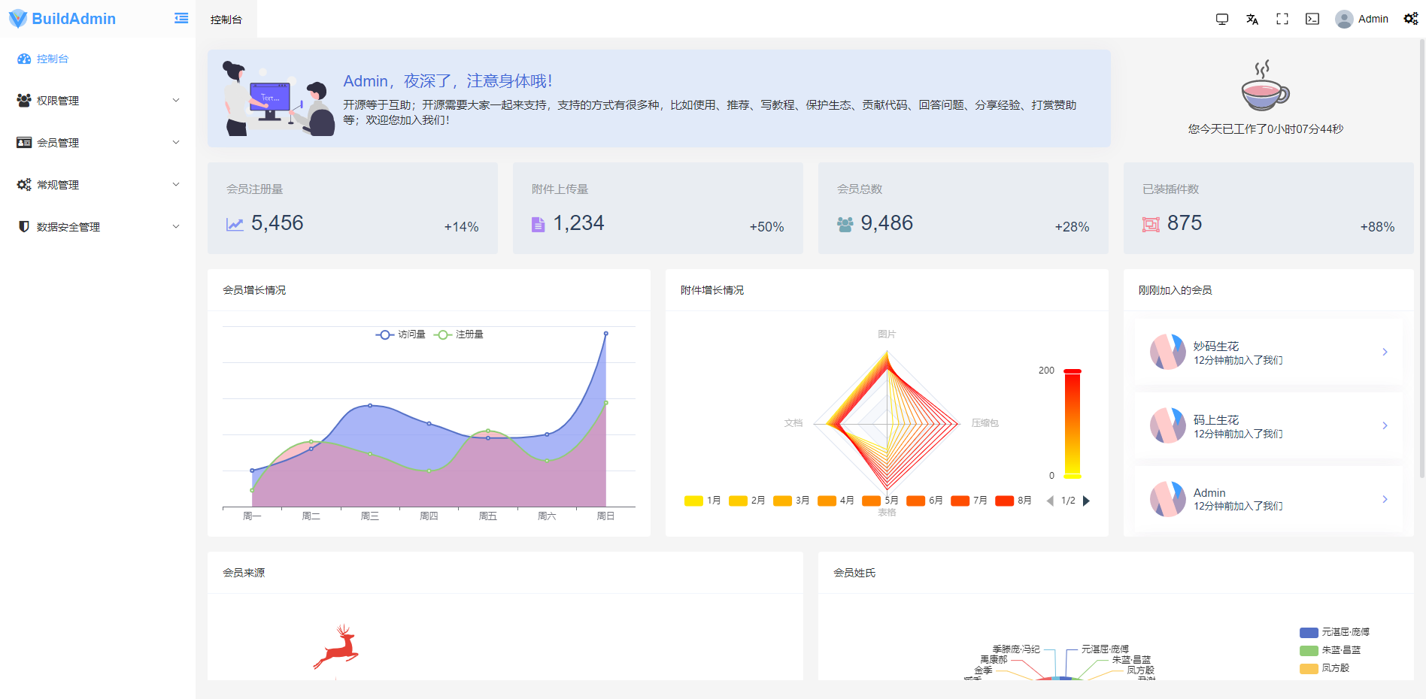Enter fullscreen using the fullscreen icon
This screenshot has width=1426, height=699.
(x=1282, y=18)
